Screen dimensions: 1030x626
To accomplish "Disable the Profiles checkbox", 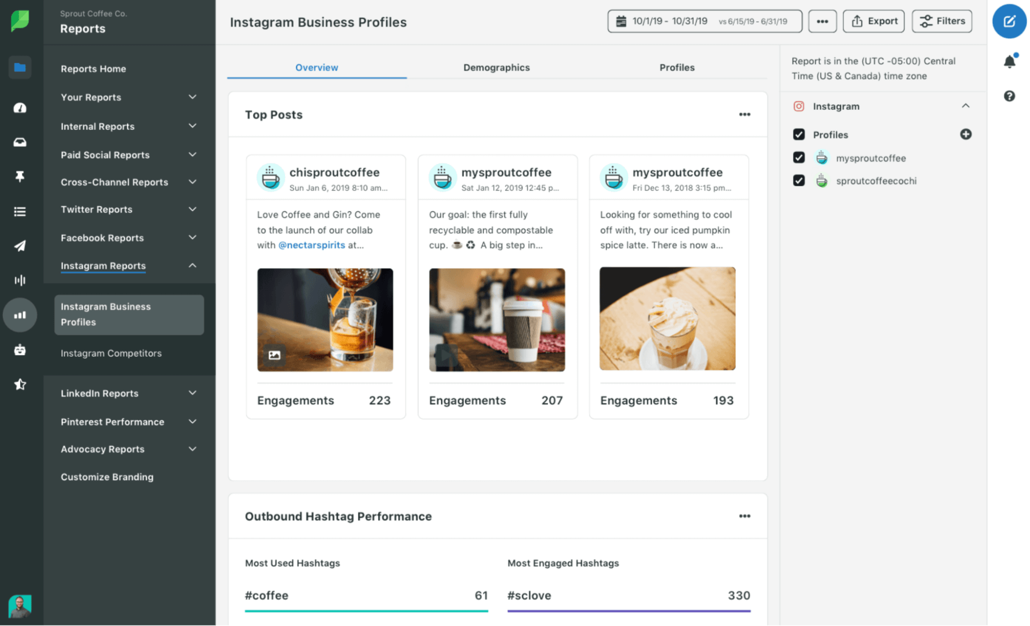I will pos(799,134).
